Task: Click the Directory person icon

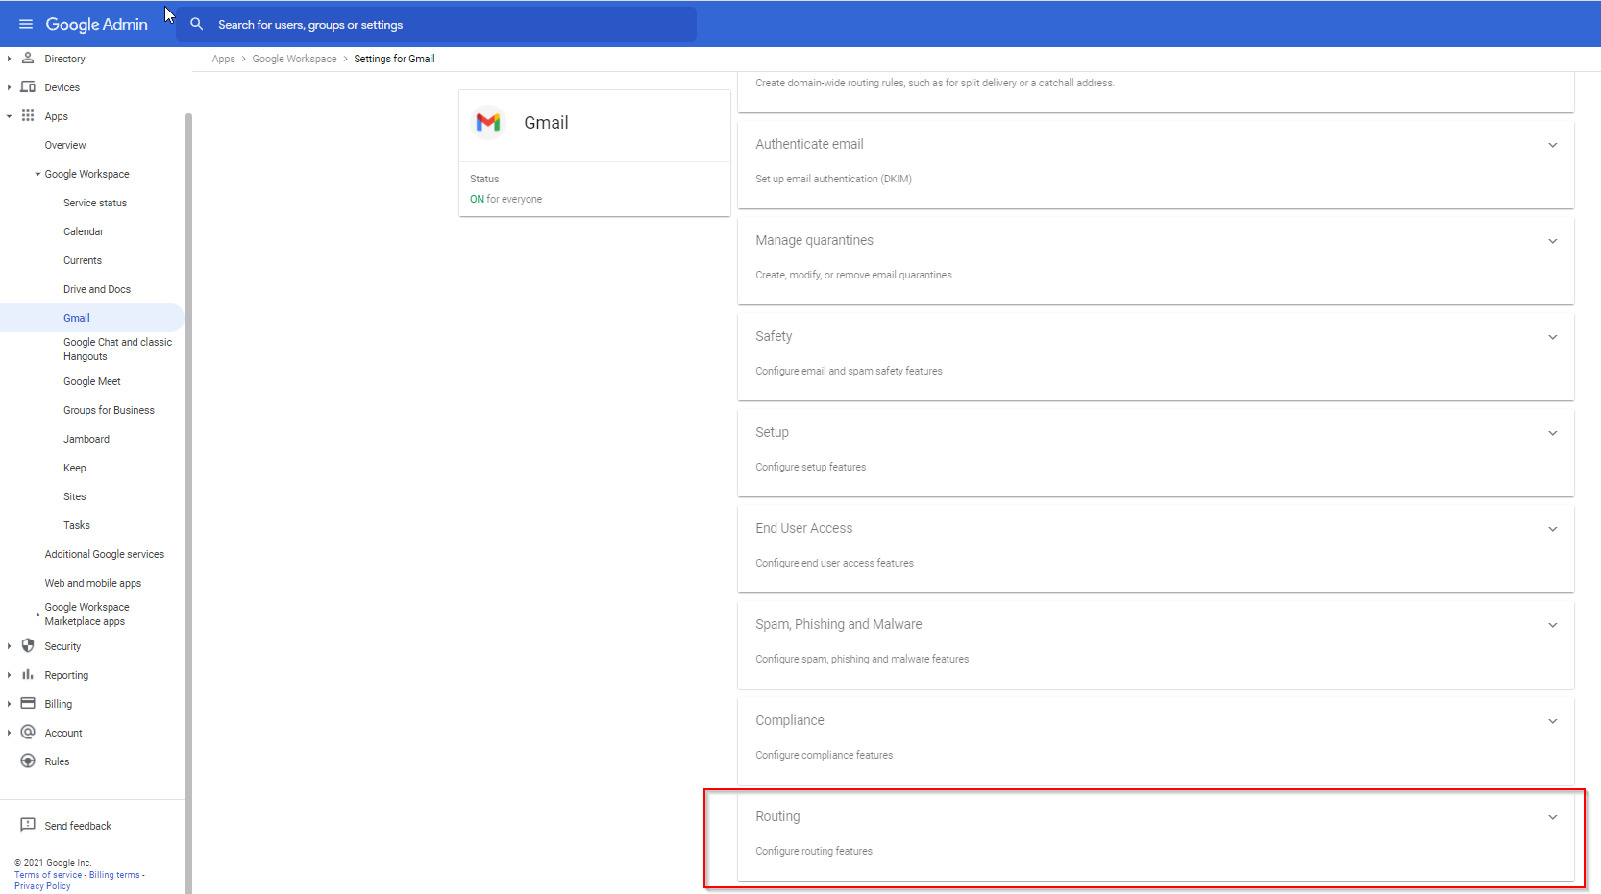Action: pyautogui.click(x=28, y=59)
